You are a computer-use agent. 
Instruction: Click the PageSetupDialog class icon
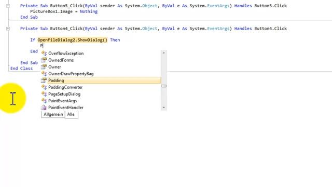pyautogui.click(x=44, y=94)
